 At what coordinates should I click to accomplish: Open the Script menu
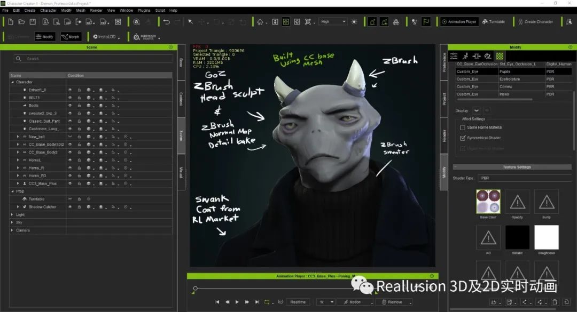click(x=160, y=10)
